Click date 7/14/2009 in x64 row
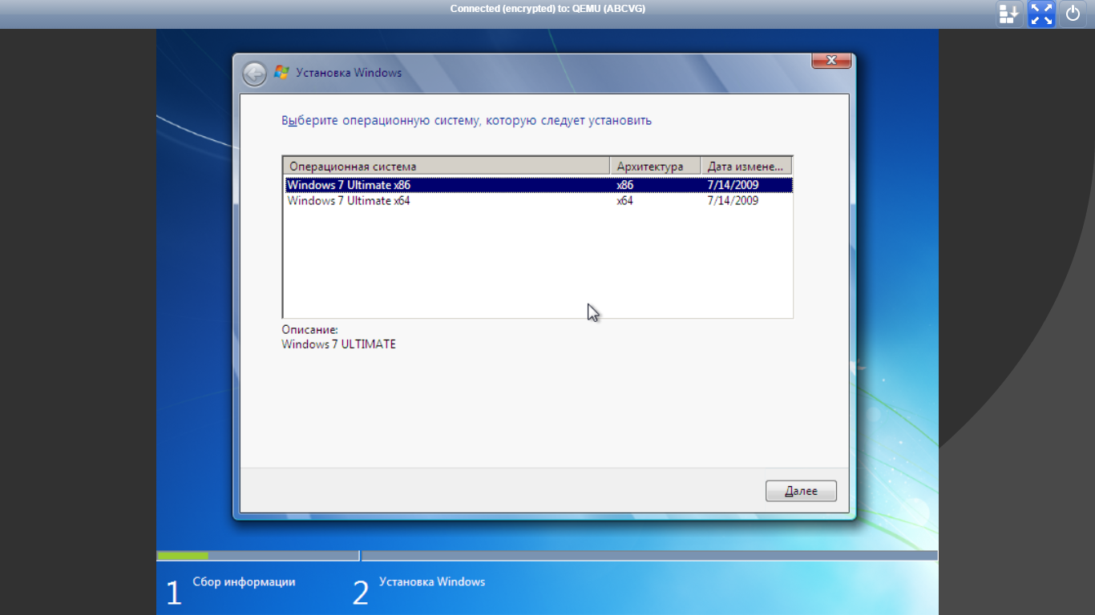The image size is (1095, 615). point(733,201)
